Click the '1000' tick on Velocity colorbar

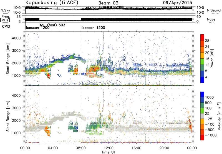[210, 97]
